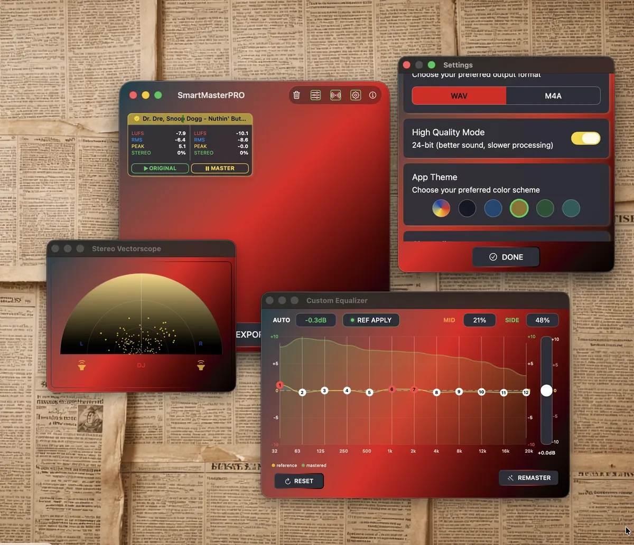Open the equalizer sliders icon
Viewport: 634px width, 545px height.
pos(315,95)
